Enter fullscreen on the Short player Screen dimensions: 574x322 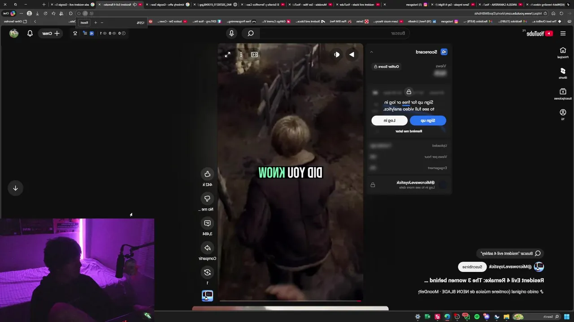[227, 55]
